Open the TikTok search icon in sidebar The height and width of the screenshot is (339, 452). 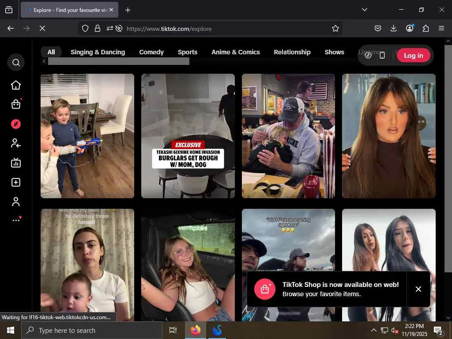tap(16, 62)
